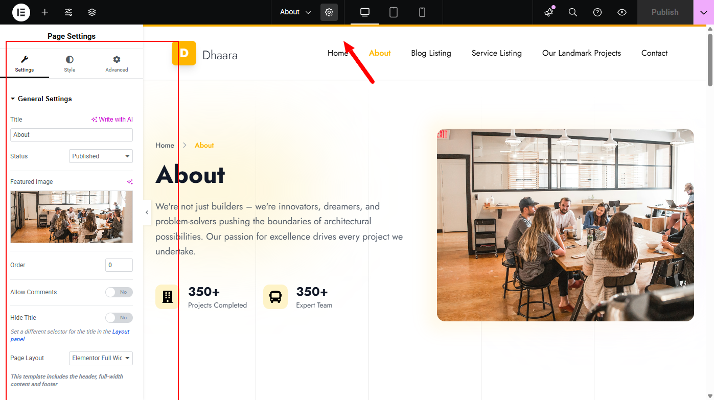Toggle Allow Comments switch
Image resolution: width=714 pixels, height=400 pixels.
[119, 292]
